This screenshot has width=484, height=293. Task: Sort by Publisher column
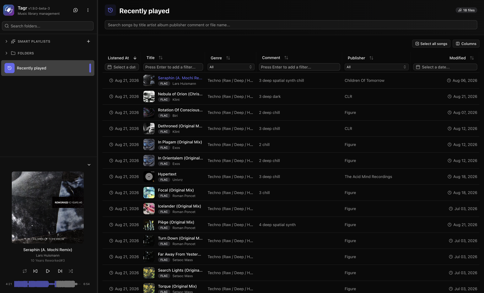pos(371,58)
